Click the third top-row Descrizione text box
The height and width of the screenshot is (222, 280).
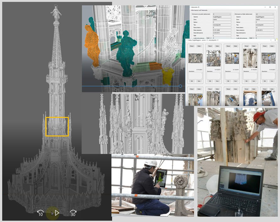232,76
